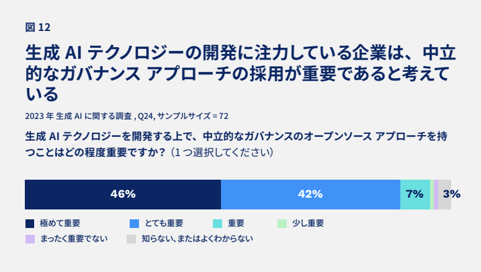Viewport: 481px width, 272px height.
Task: Select the gray 3% bar segment
Action: pos(444,195)
